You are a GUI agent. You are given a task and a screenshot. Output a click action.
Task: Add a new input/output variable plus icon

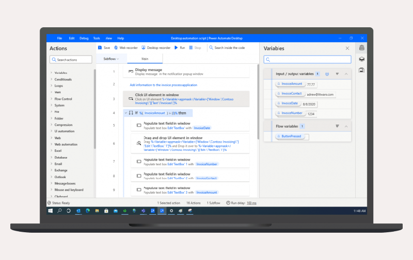click(x=327, y=74)
